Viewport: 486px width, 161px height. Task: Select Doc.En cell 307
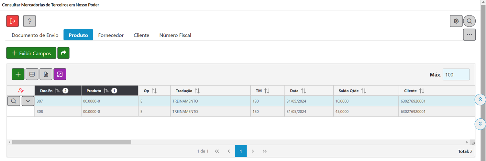pyautogui.click(x=58, y=101)
